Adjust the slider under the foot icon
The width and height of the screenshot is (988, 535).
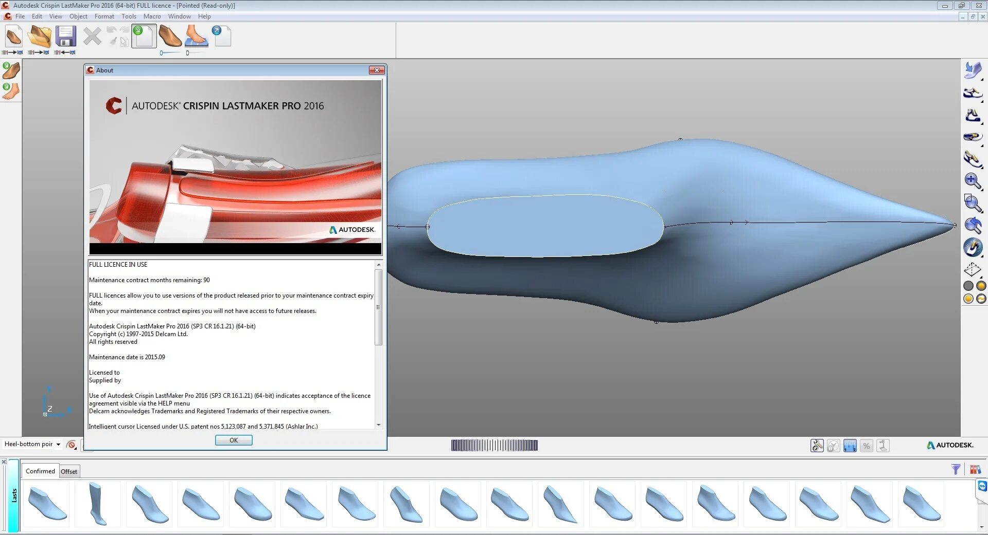[x=196, y=53]
